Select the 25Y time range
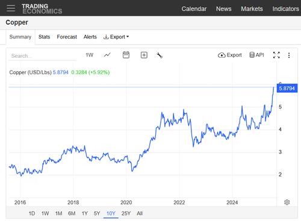Image resolution: width=301 pixels, height=221 pixels. (x=126, y=213)
